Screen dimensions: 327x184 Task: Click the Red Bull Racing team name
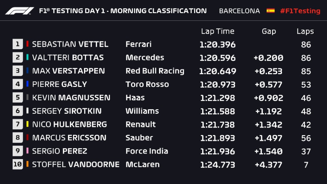155,71
